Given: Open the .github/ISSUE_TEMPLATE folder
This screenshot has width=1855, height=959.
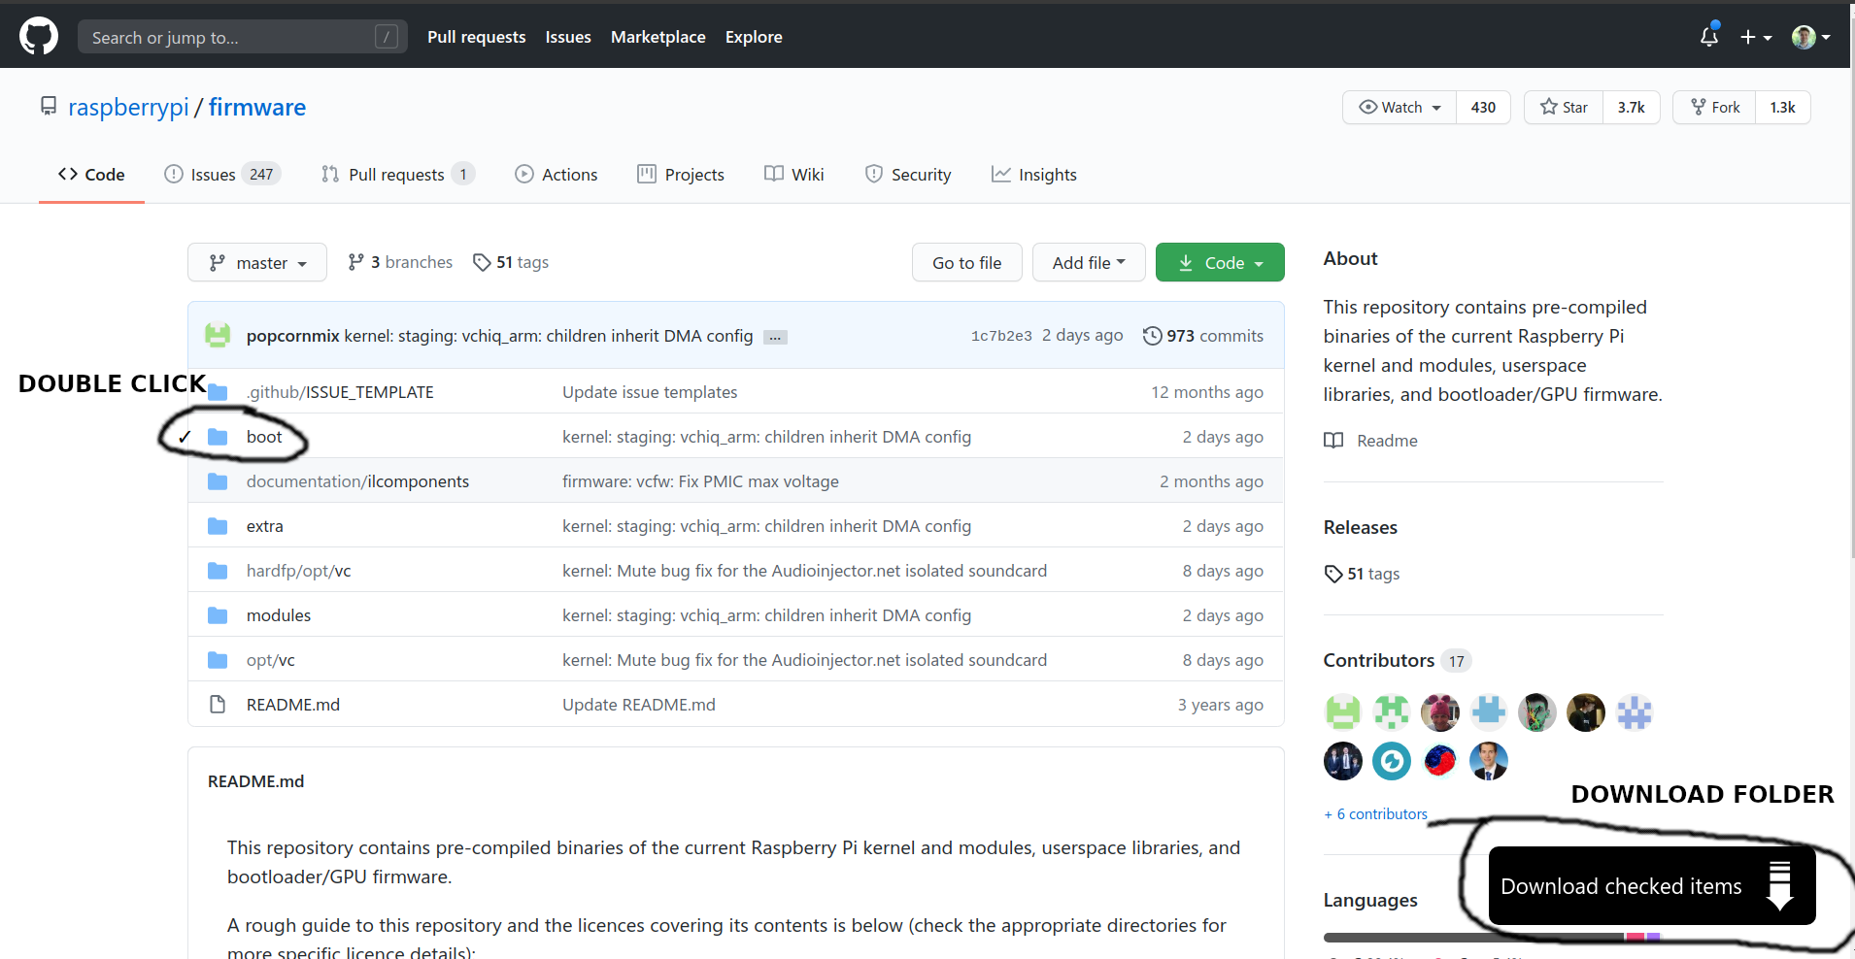Looking at the screenshot, I should [x=340, y=392].
